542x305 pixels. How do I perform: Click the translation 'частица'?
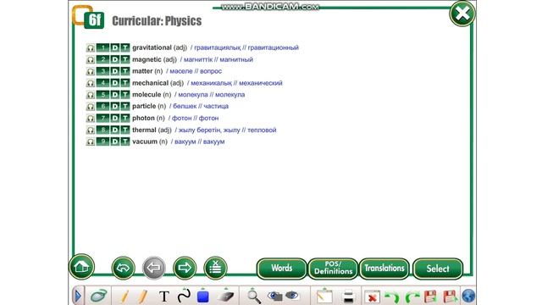(216, 107)
